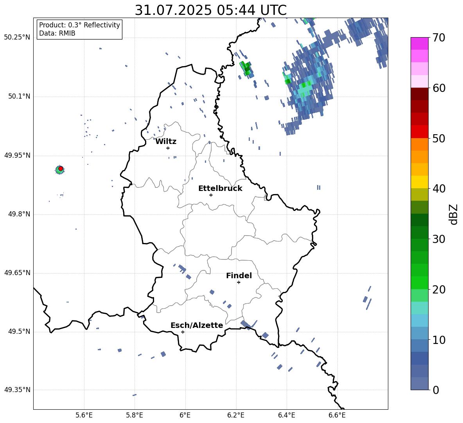Pick the yellow swatch just above 40 dBZ
Image resolution: width=463 pixels, height=423 pixels.
(x=419, y=182)
